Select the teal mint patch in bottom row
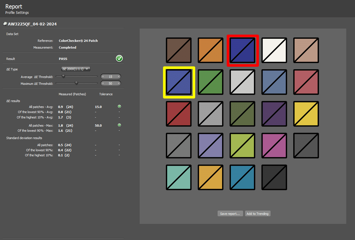 pos(179,177)
